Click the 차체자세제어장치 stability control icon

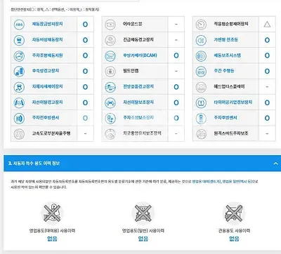(x=19, y=87)
